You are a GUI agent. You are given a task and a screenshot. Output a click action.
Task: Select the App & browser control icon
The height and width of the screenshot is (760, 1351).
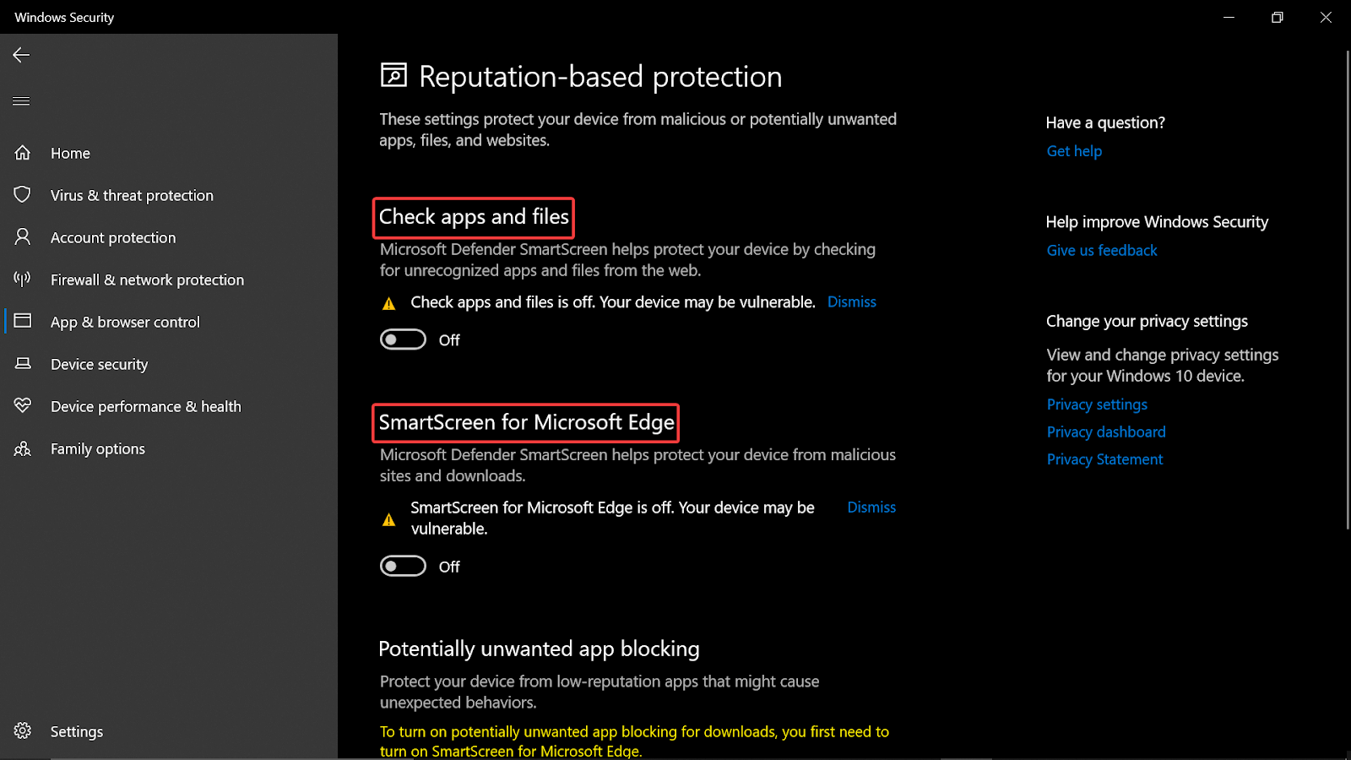pos(22,321)
